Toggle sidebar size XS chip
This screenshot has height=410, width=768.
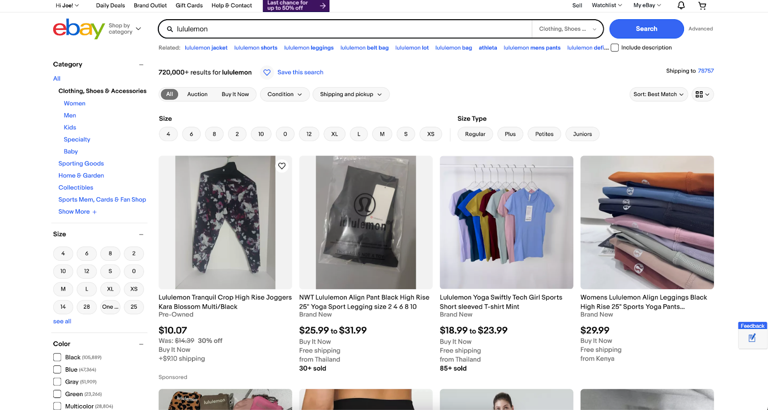pyautogui.click(x=134, y=289)
